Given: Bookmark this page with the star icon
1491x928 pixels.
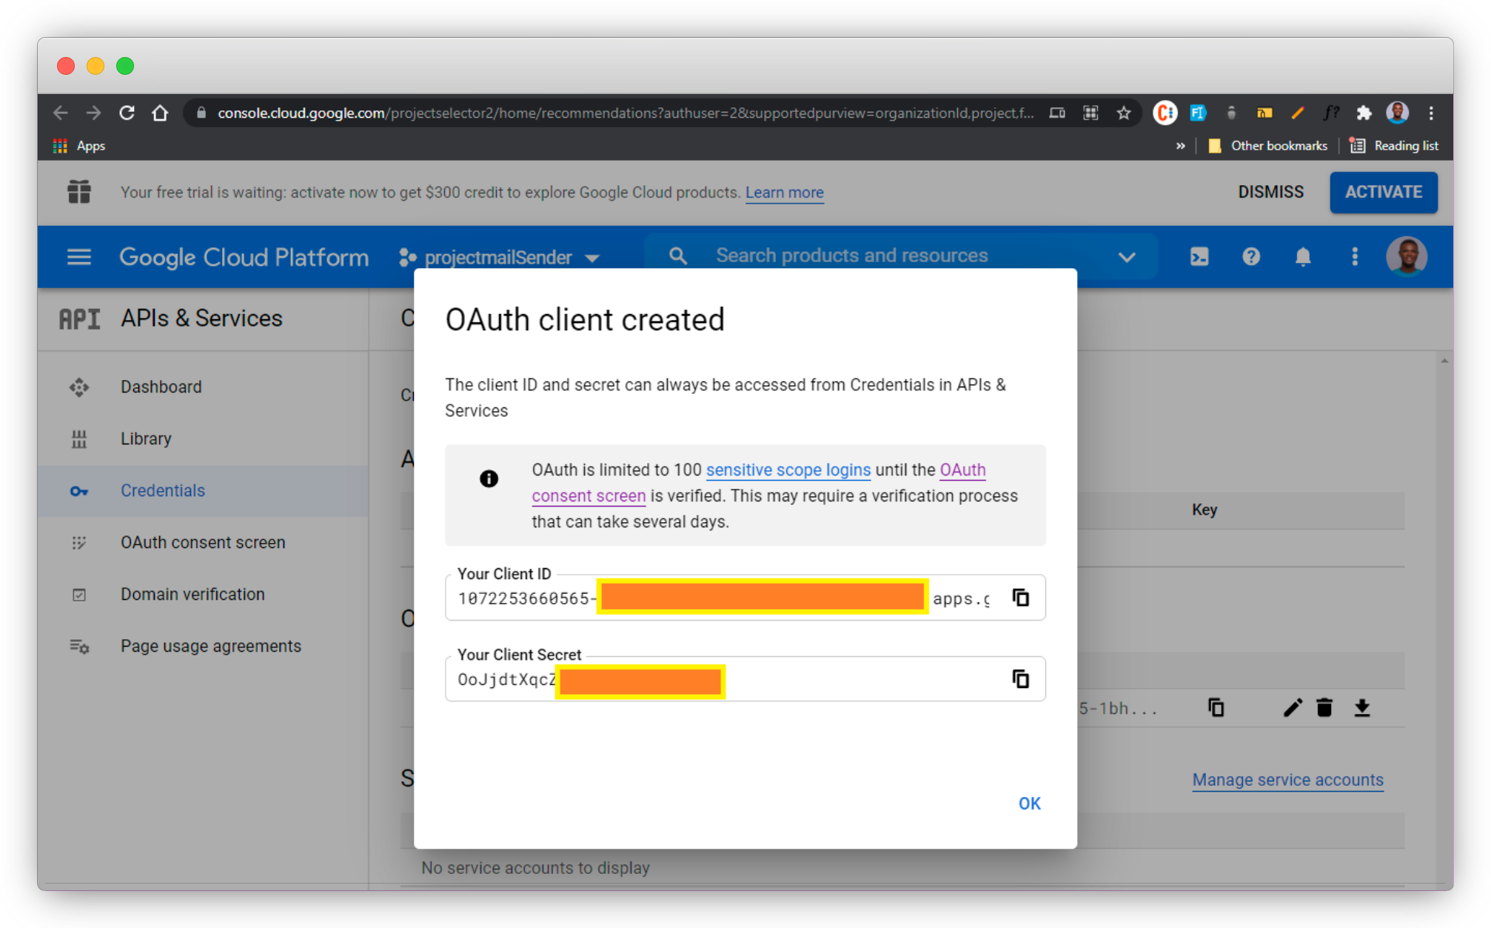Looking at the screenshot, I should [x=1124, y=113].
